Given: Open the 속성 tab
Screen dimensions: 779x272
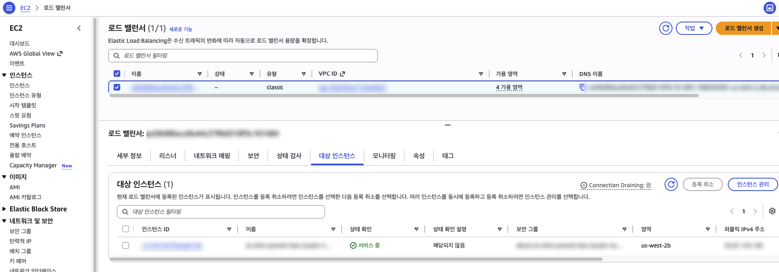Looking at the screenshot, I should [x=419, y=156].
